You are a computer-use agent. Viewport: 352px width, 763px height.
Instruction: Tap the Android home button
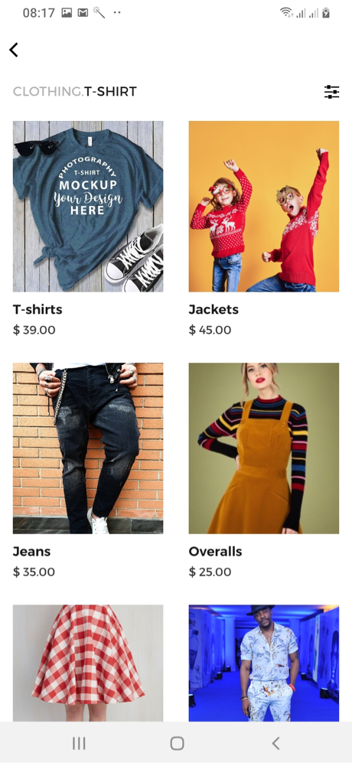click(x=178, y=743)
